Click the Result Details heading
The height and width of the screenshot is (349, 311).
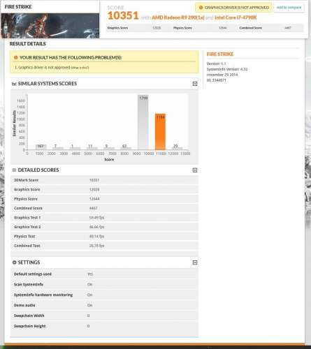[x=28, y=44]
